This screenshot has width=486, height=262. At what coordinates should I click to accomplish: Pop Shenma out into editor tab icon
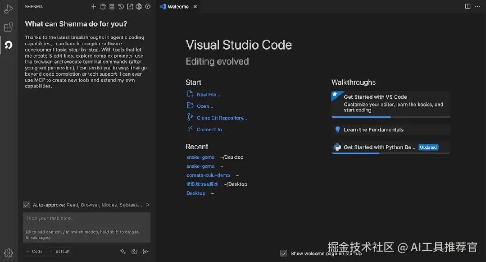click(130, 6)
